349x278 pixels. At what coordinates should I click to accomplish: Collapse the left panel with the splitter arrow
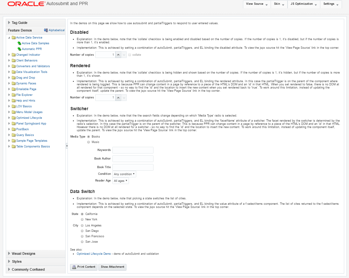pyautogui.click(x=67, y=146)
